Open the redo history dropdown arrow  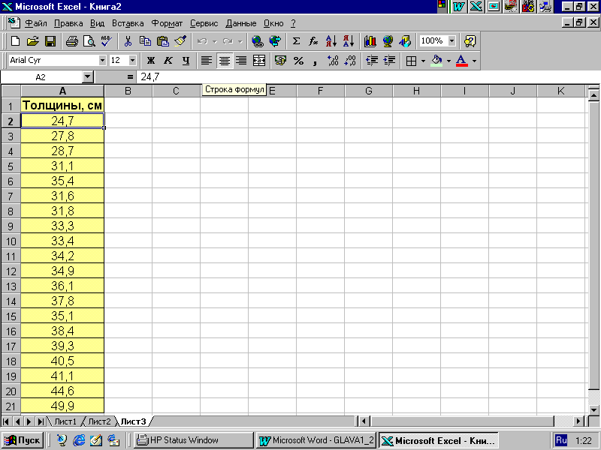[x=240, y=41]
